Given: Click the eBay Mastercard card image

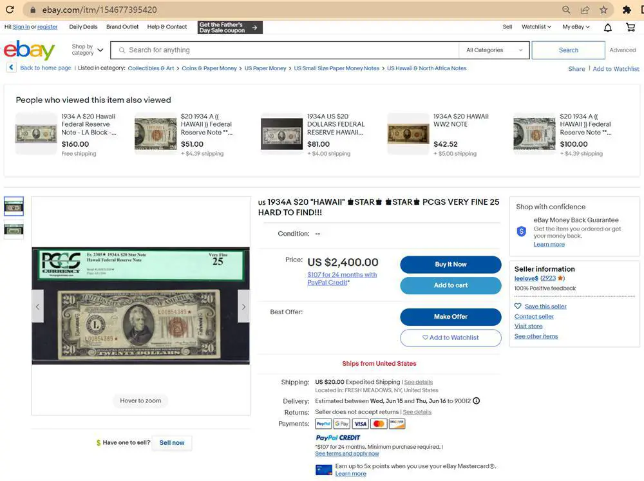Looking at the screenshot, I should tap(324, 470).
